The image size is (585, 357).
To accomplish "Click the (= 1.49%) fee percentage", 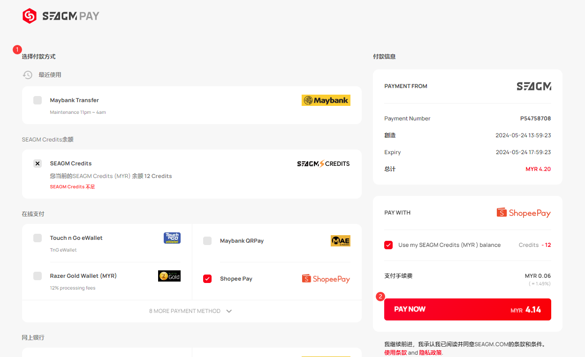I will point(539,284).
